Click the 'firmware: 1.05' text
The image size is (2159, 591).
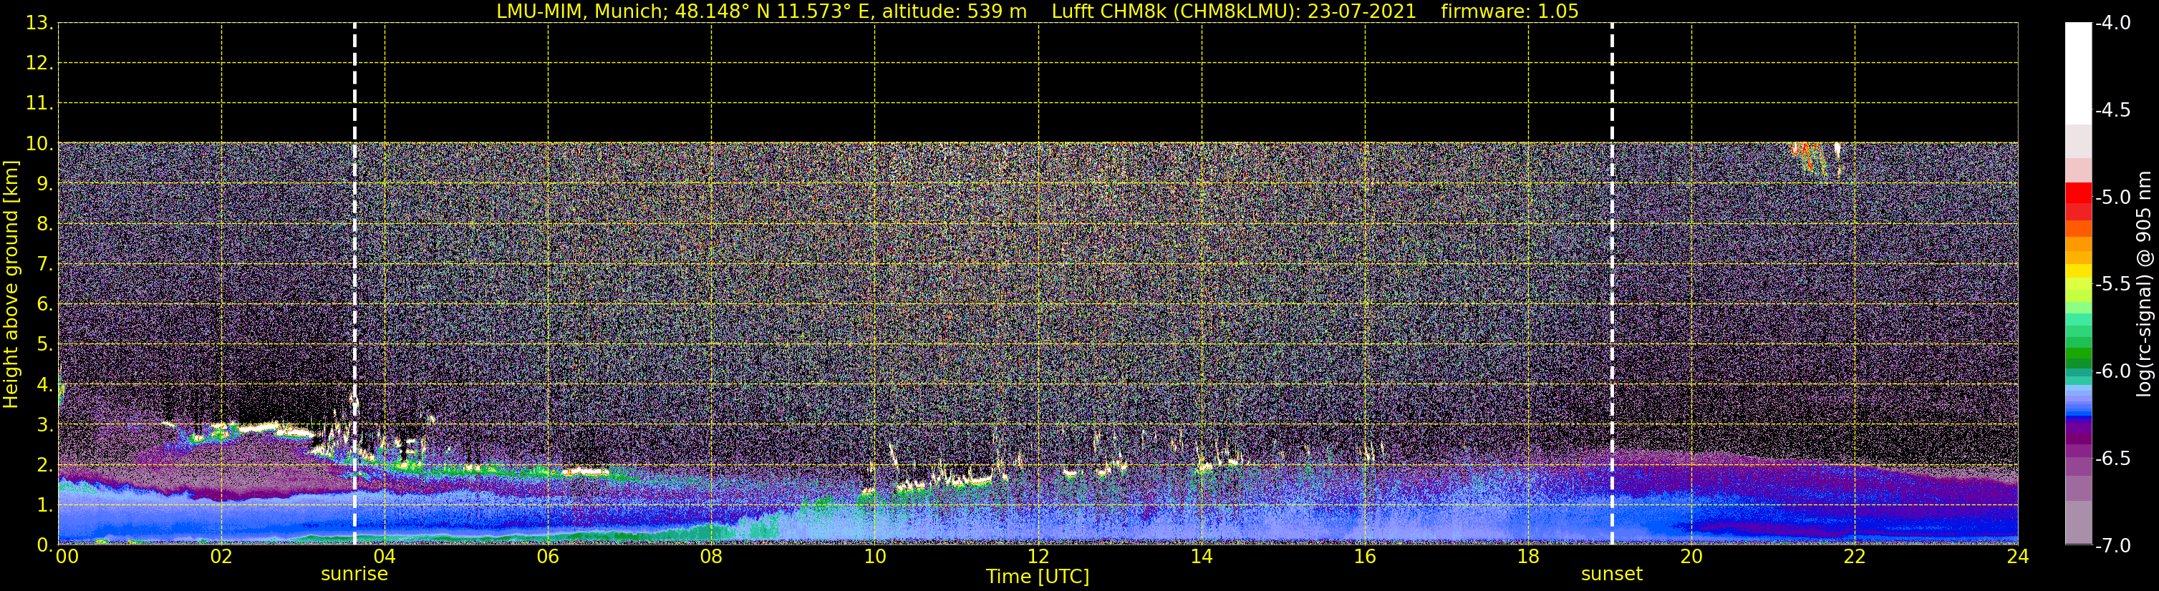coord(1510,11)
